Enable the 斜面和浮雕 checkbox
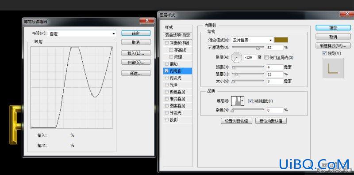Viewport: 354px width, 175px height. tap(167, 43)
